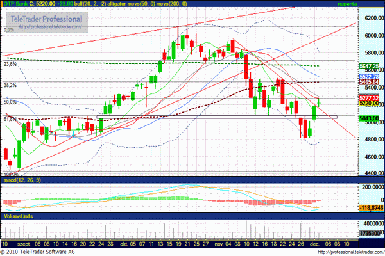Click the 61.8% Fibonacci level label
385x256 pixels.
click(10, 119)
